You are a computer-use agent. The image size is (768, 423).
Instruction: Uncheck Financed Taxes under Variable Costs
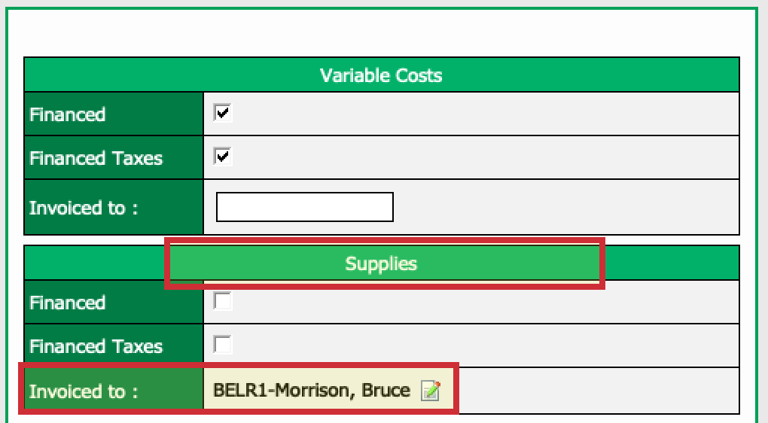click(x=222, y=156)
